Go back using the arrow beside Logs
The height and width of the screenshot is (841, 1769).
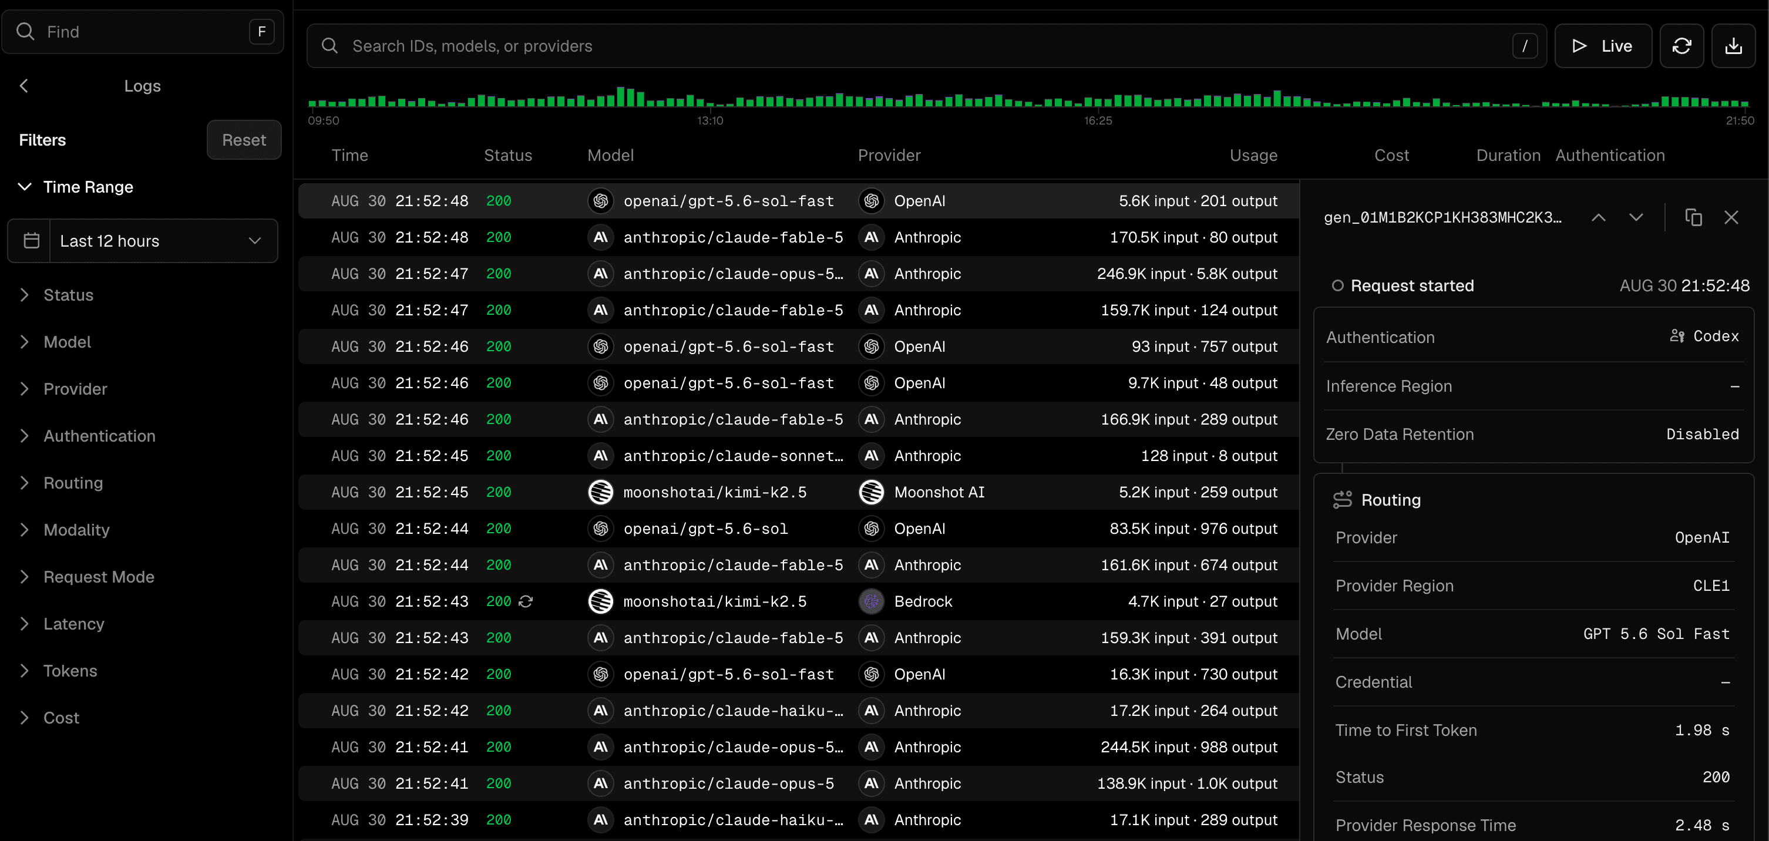[24, 86]
